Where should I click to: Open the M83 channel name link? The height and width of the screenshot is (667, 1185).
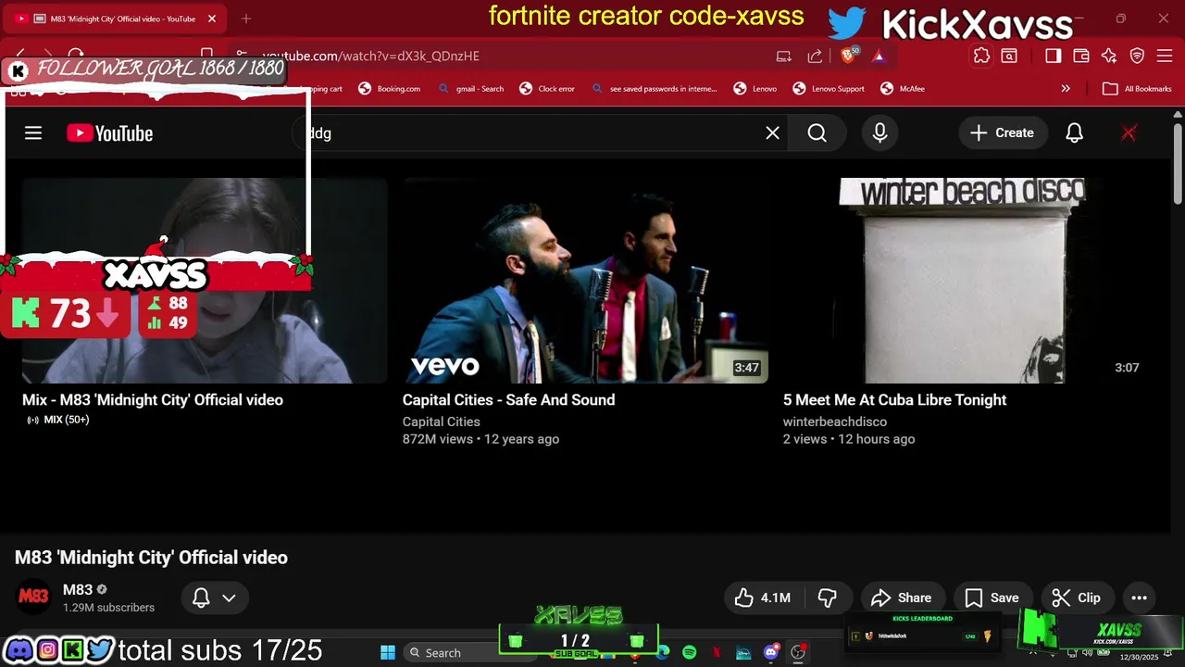[78, 589]
